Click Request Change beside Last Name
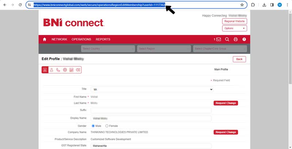The height and width of the screenshot is (149, 292). click(226, 103)
